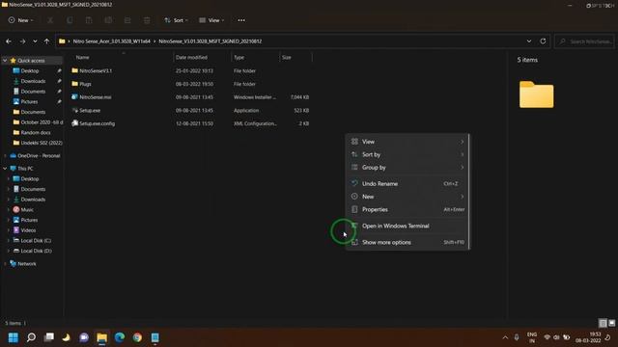Image resolution: width=618 pixels, height=347 pixels.
Task: Switch to large icons layout icon
Action: (611, 323)
